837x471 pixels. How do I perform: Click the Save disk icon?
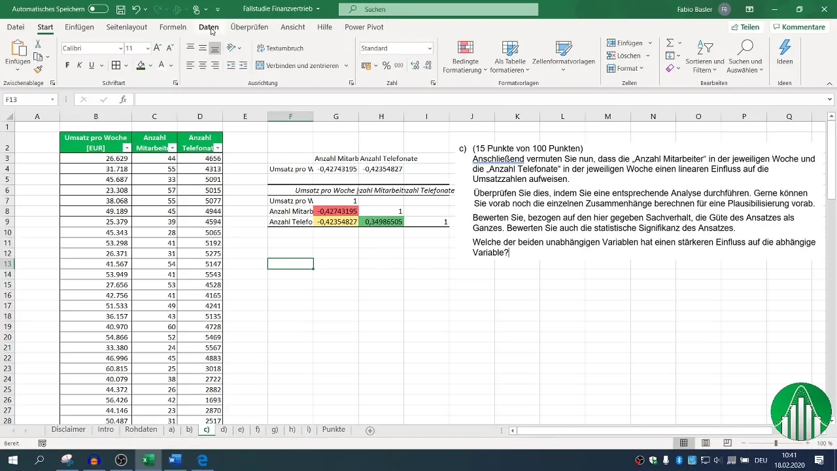120,10
